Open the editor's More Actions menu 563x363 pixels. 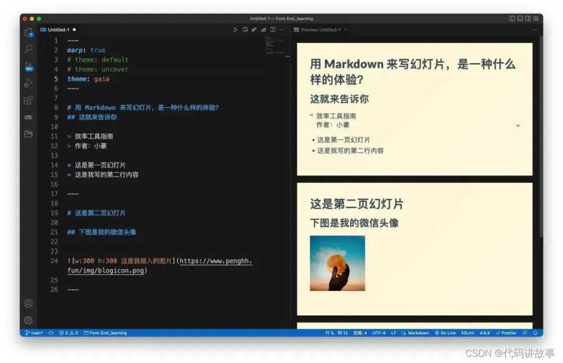[281, 29]
